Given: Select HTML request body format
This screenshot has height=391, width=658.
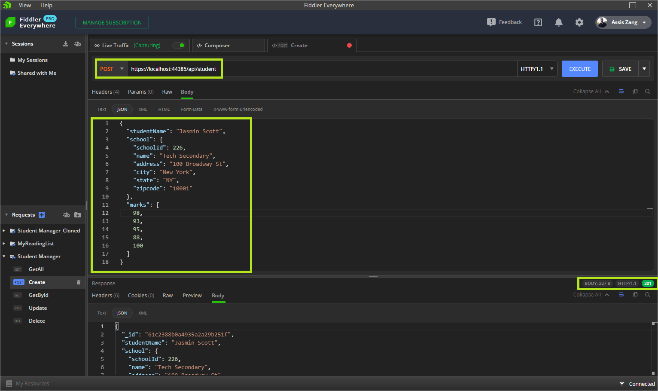Looking at the screenshot, I should pos(164,109).
